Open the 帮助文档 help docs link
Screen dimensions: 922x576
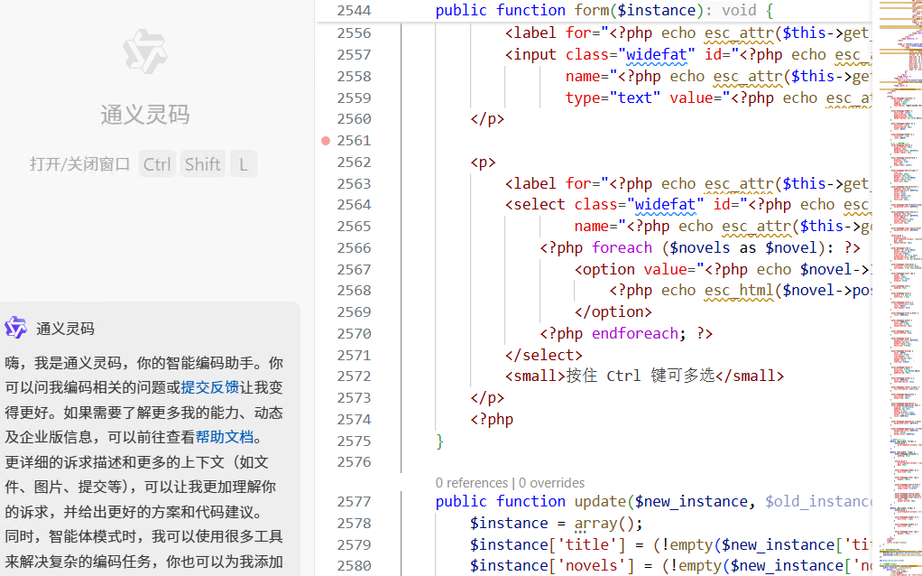tap(225, 437)
